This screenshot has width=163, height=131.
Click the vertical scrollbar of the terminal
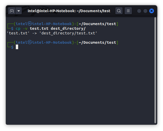[155, 70]
